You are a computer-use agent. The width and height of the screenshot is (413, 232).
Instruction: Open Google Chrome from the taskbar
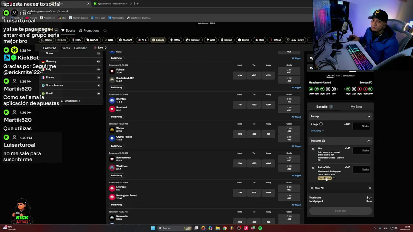[x=225, y=228]
